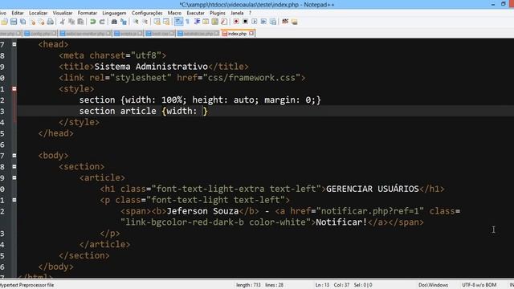Collapse the style block fold marker
Image resolution: width=514 pixels, height=289 pixels.
pos(14,89)
